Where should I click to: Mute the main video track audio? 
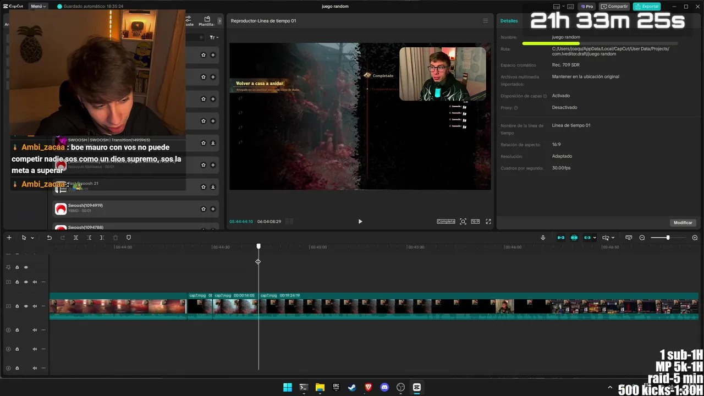(x=35, y=306)
